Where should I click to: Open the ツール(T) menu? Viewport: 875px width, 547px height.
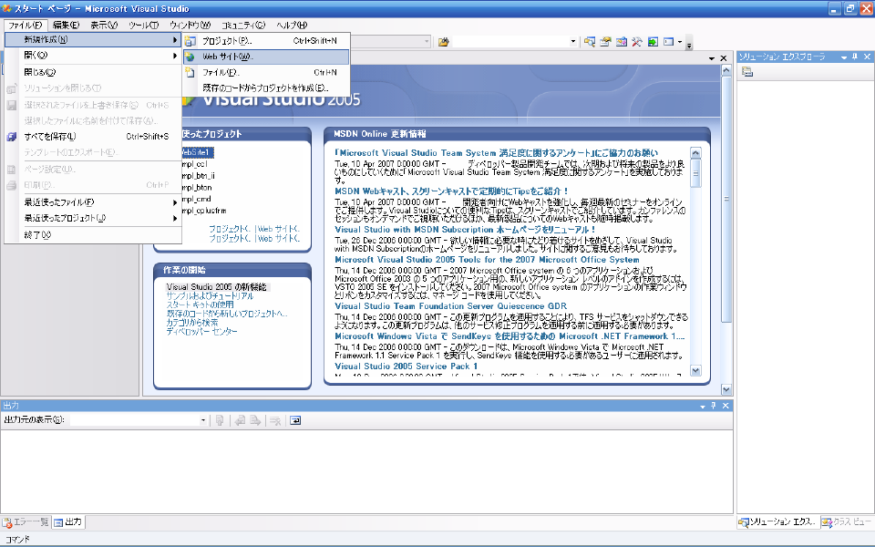tap(143, 26)
